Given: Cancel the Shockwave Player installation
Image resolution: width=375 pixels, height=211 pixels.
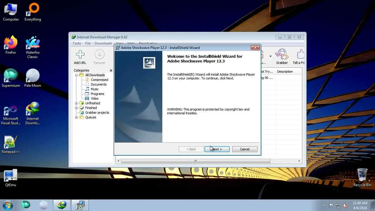Looking at the screenshot, I should point(245,149).
